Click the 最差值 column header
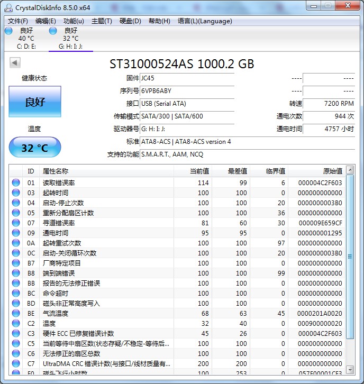Screen dimensions: 364x384 [x=231, y=171]
